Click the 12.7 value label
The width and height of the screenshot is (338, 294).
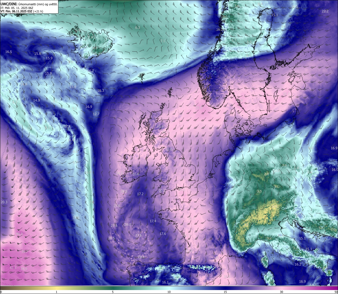[x=96, y=114]
